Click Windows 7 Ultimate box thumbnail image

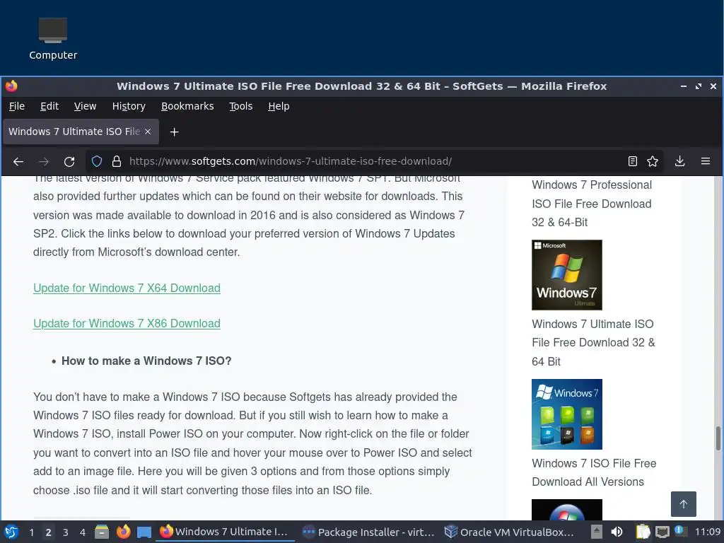(567, 275)
